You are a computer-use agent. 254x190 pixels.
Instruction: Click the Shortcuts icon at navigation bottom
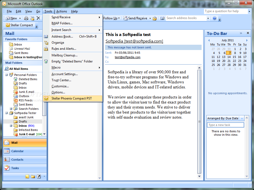[x=39, y=177]
